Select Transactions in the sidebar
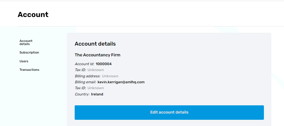Screen dimensions: 284x126 29,70
